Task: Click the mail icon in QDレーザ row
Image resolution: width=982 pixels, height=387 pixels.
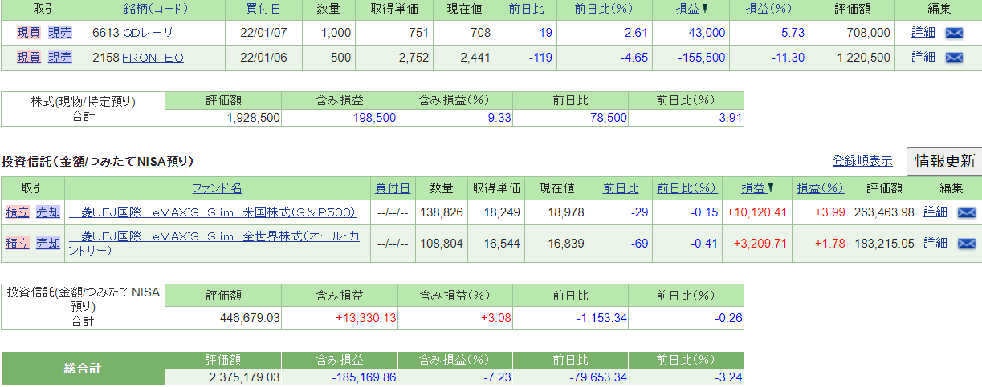Action: 954,33
